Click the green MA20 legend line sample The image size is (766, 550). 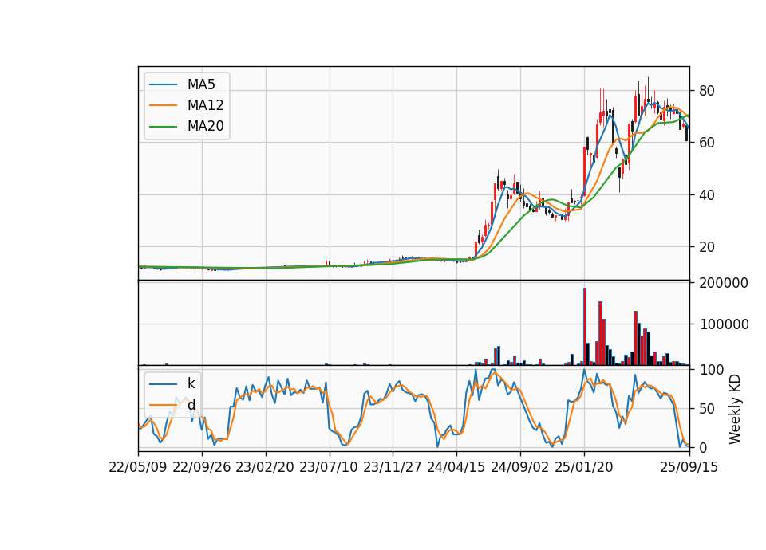point(163,127)
